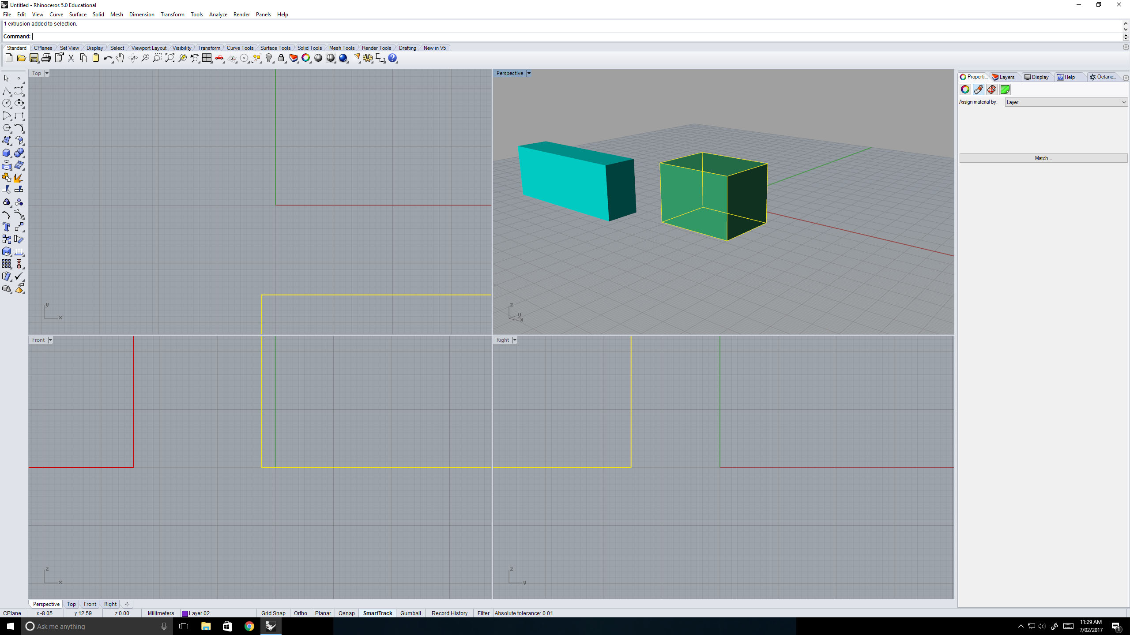Click the Undo arrow icon

click(107, 58)
